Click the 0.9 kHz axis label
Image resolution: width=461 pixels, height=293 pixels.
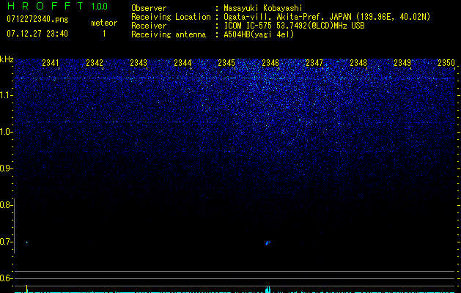tap(6, 168)
